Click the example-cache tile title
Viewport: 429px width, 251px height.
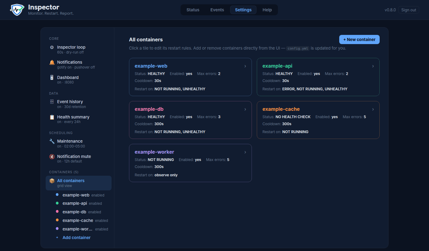(281, 109)
